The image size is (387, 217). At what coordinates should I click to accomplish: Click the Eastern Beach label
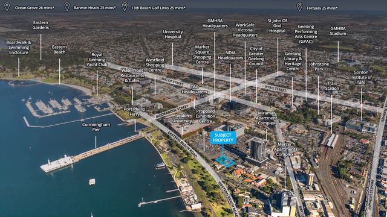[59, 49]
